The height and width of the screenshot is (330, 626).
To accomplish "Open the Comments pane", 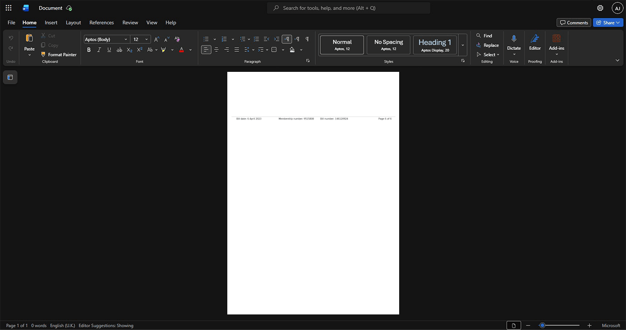I will 574,22.
